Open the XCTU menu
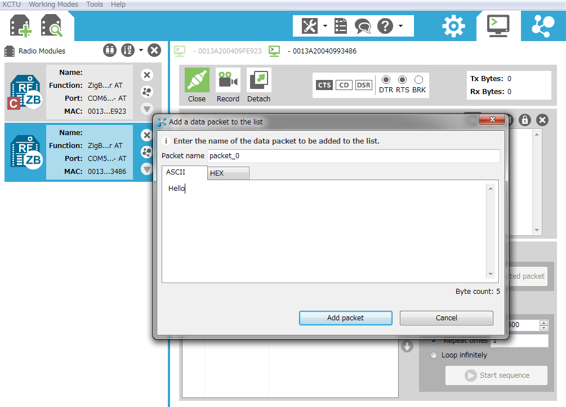Screen dimensions: 566x407 click(12, 5)
